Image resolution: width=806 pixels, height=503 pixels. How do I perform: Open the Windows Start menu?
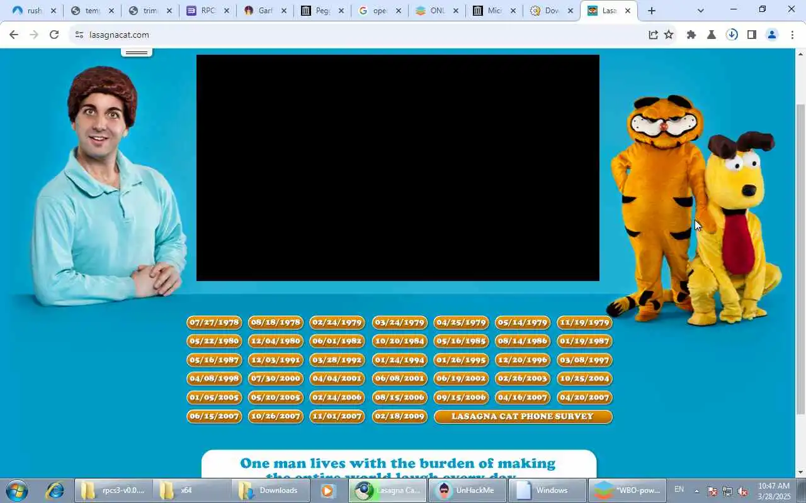[16, 490]
